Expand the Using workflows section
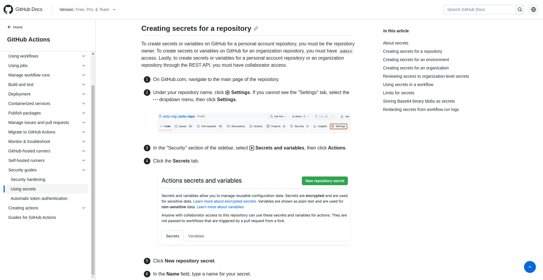This screenshot has height=280, width=543. pyautogui.click(x=84, y=56)
